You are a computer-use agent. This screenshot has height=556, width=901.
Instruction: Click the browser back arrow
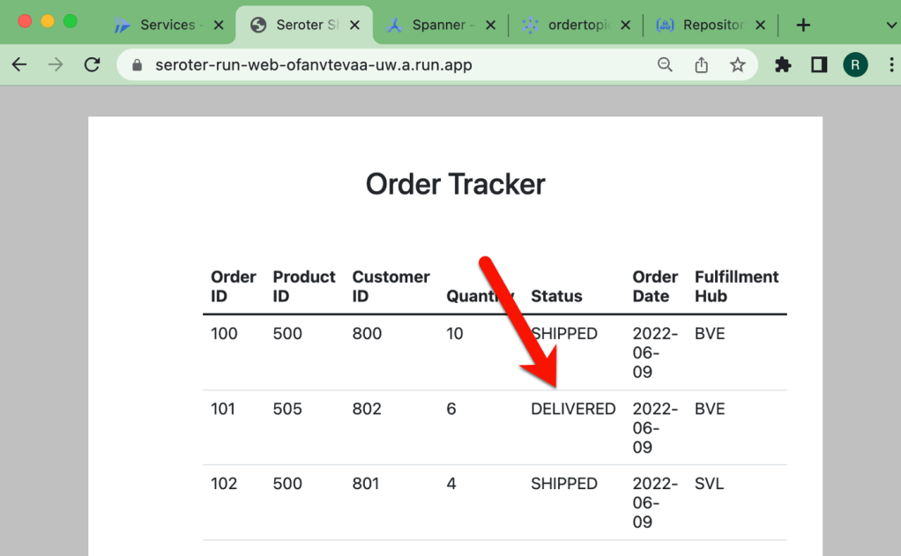19,64
